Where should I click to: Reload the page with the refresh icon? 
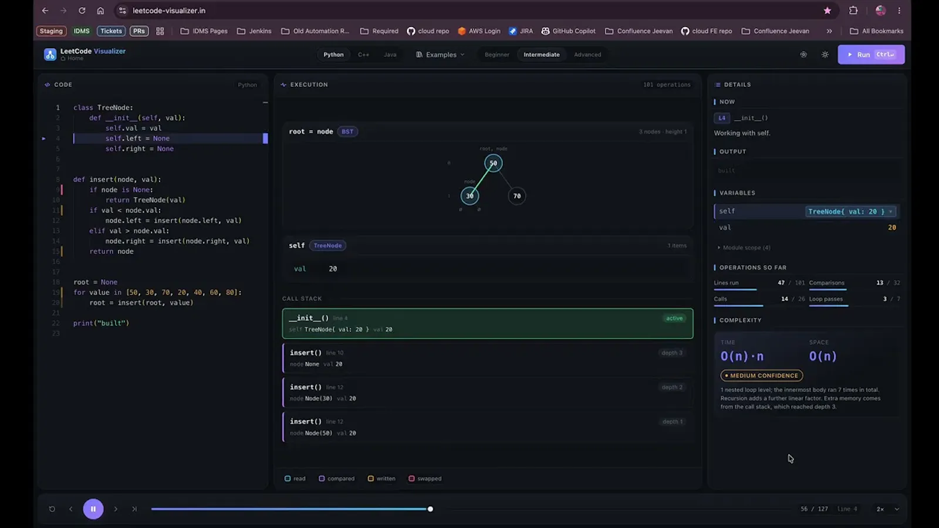click(x=82, y=11)
